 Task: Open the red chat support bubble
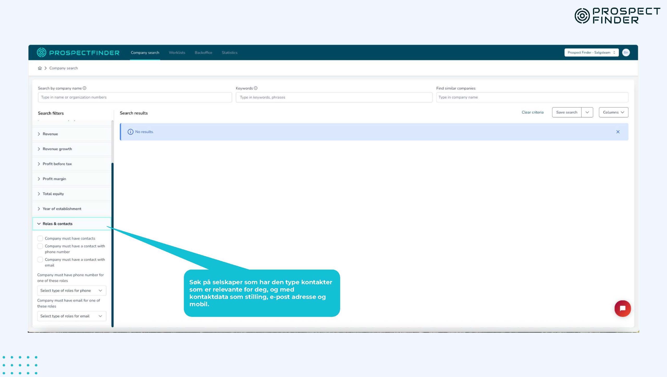coord(622,309)
